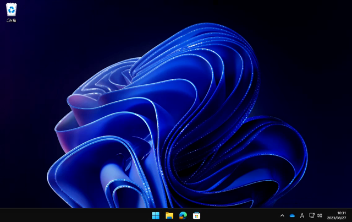Click the IME input mode indicator A

[302, 215]
